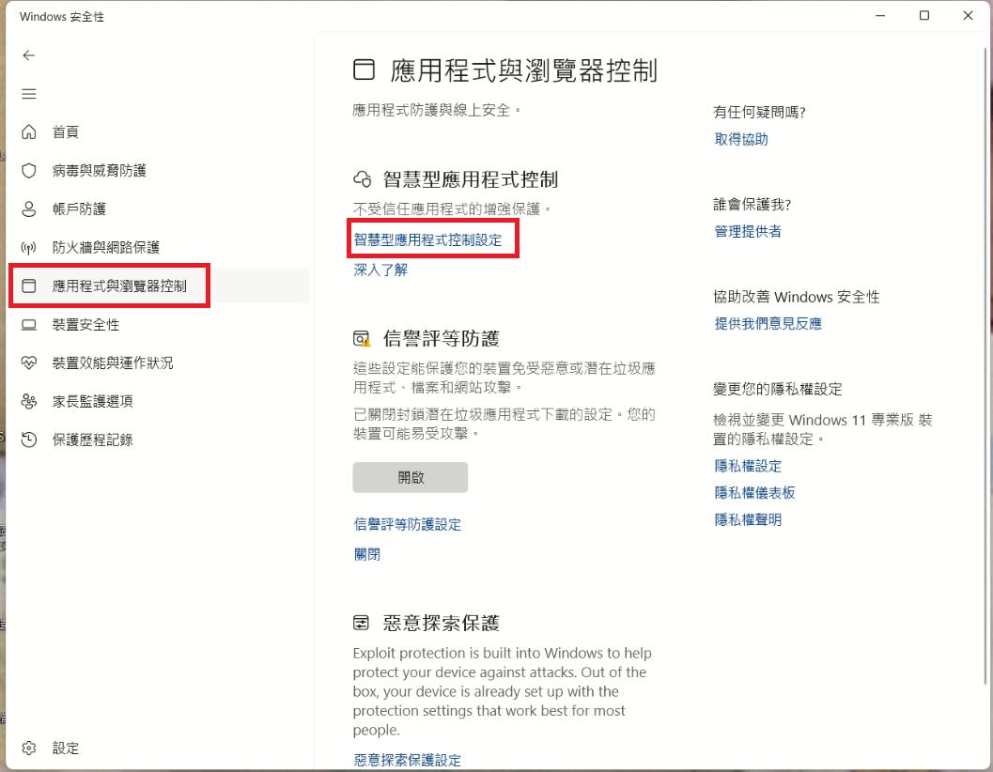Open 隱私權儀表板 link
Image resolution: width=993 pixels, height=772 pixels.
click(755, 493)
